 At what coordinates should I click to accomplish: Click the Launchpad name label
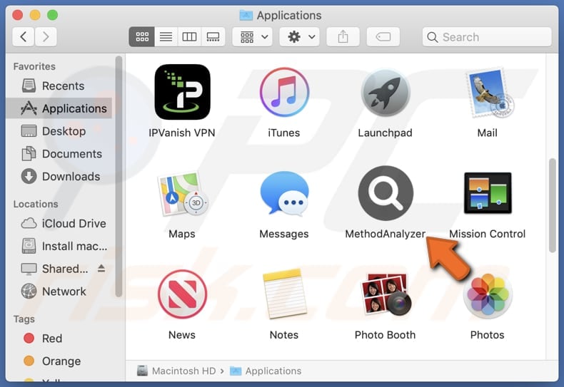(386, 133)
